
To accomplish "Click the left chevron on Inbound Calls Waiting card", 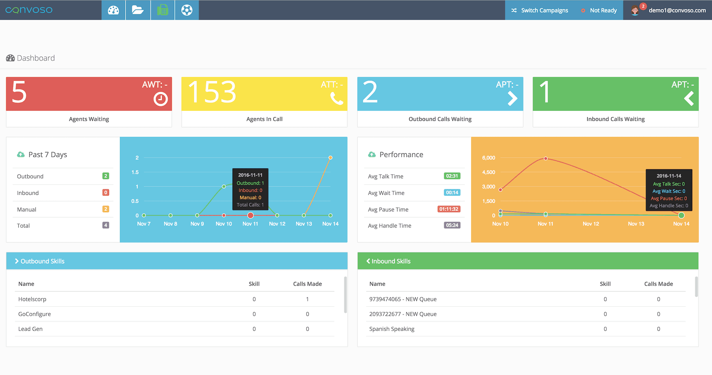I will coord(689,98).
